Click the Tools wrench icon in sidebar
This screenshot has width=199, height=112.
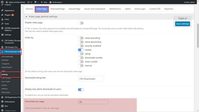(2, 24)
